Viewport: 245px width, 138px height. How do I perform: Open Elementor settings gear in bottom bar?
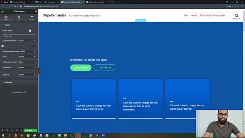[x=2, y=130]
